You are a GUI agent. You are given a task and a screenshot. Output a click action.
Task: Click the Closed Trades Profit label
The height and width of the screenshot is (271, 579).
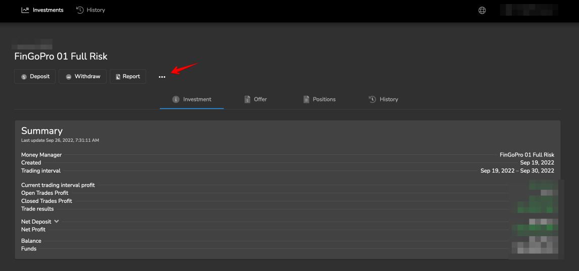(47, 201)
